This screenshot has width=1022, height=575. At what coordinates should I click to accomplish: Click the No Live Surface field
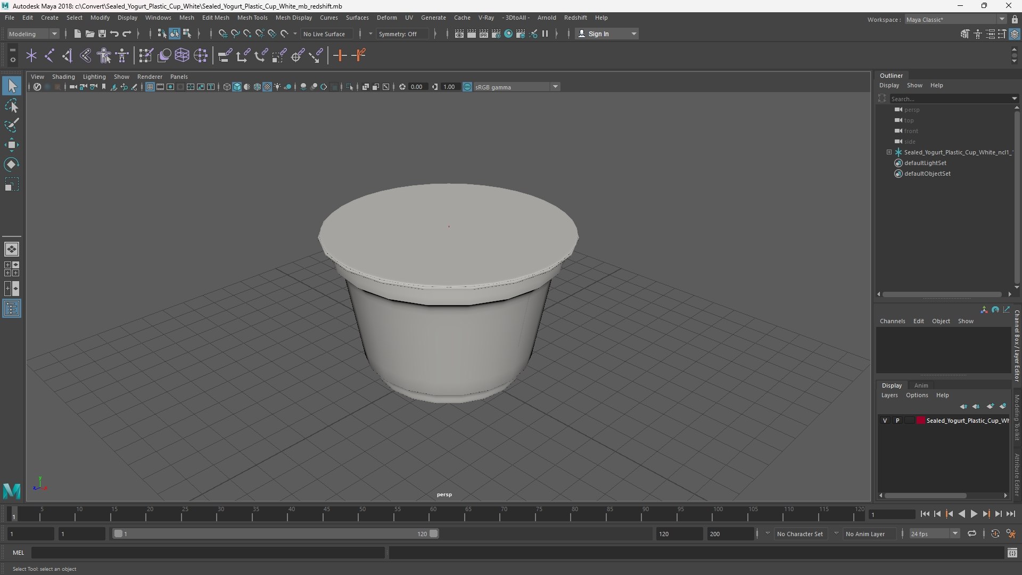click(x=327, y=34)
